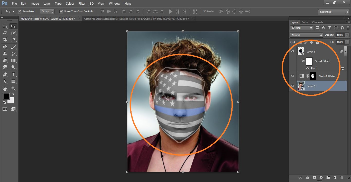Select the Move tool
Screen dimensions: 351x182
point(13,26)
